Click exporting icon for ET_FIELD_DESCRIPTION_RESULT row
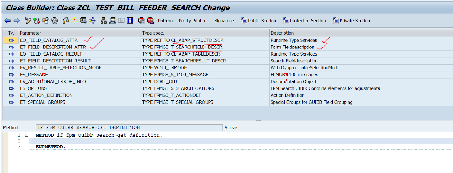 [x=11, y=61]
